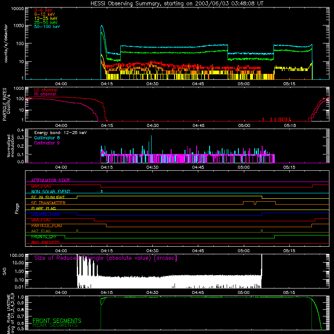
Task: Click the ATTENUATOR_STATE flag label
Action: pos(51,180)
